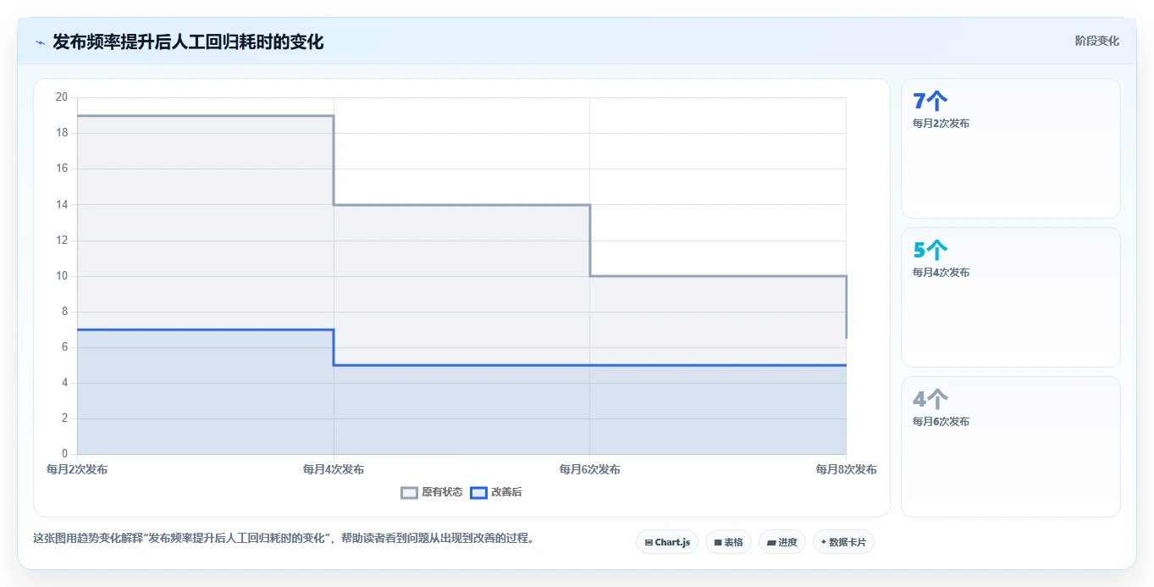The width and height of the screenshot is (1154, 587).
Task: Click the 进度 tag chip
Action: (782, 542)
